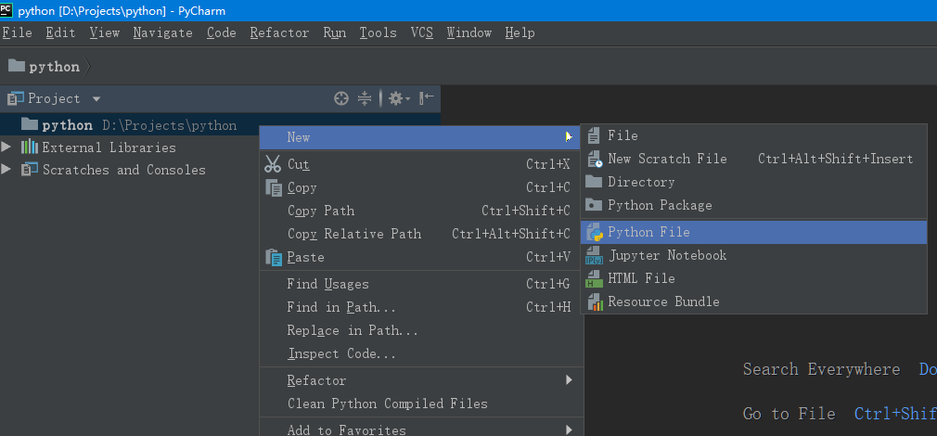Select the python project root folder
Image resolution: width=937 pixels, height=436 pixels.
tap(67, 125)
